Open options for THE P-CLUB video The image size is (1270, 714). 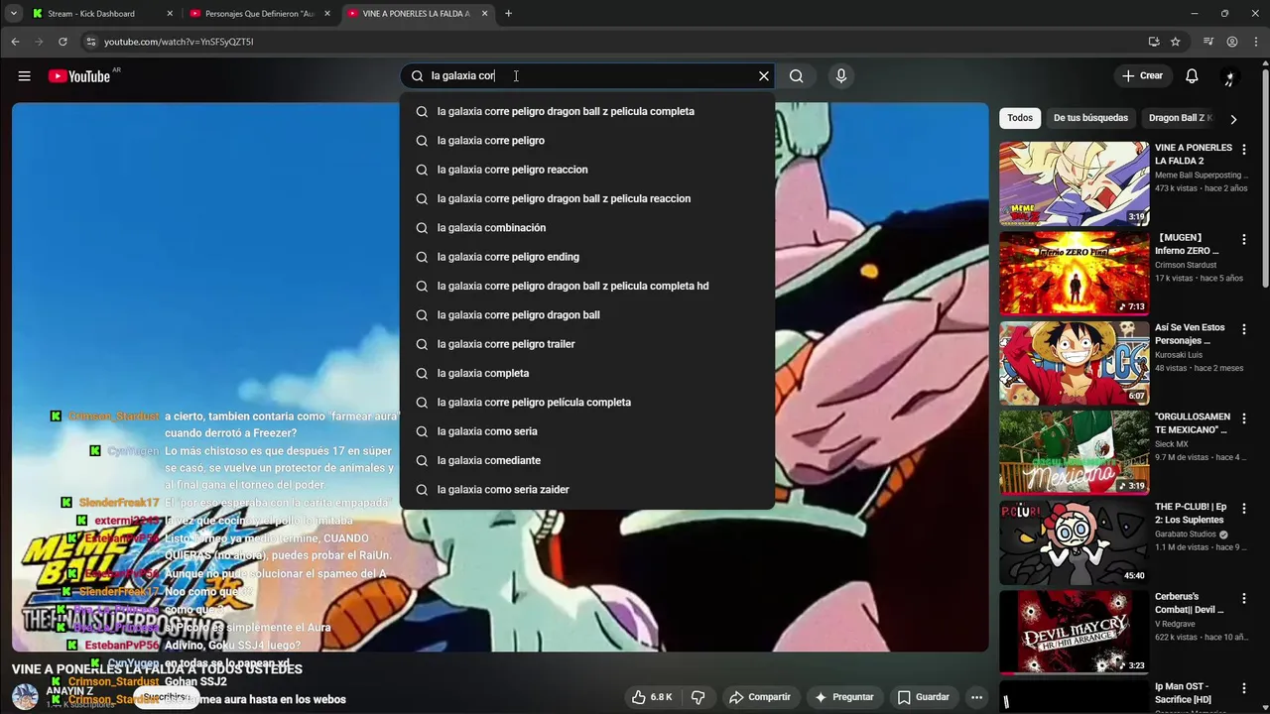(1244, 509)
